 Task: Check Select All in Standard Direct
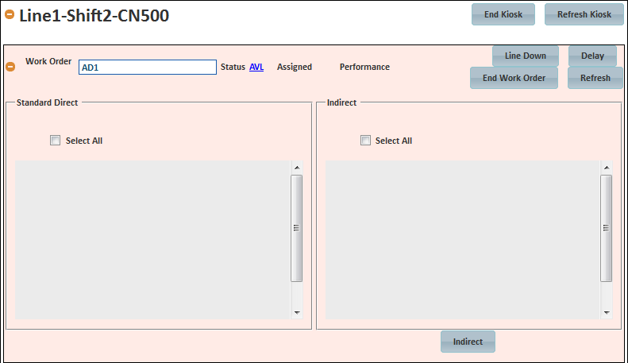pos(56,141)
